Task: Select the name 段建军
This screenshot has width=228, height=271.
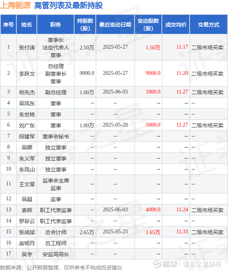Action: tap(27, 136)
